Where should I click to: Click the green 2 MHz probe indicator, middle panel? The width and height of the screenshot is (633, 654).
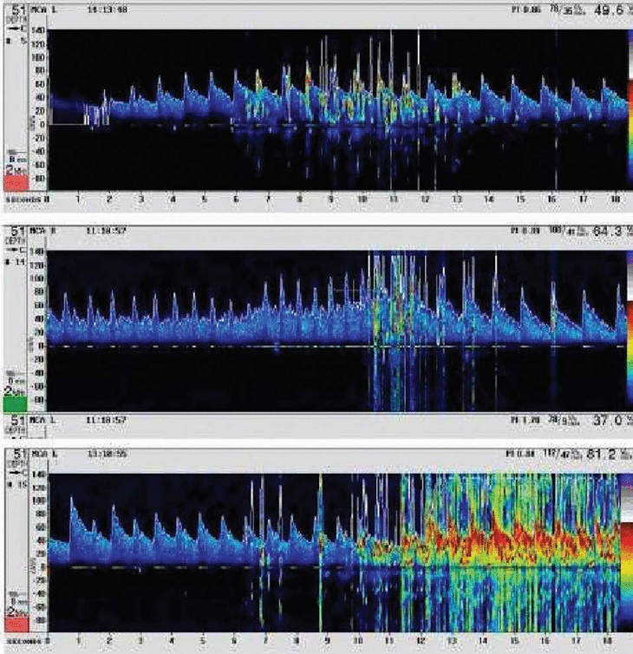tap(16, 400)
